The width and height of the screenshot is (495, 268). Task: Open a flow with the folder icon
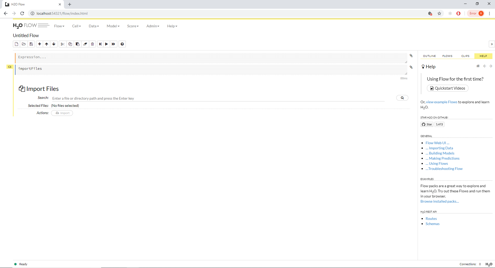coord(24,44)
